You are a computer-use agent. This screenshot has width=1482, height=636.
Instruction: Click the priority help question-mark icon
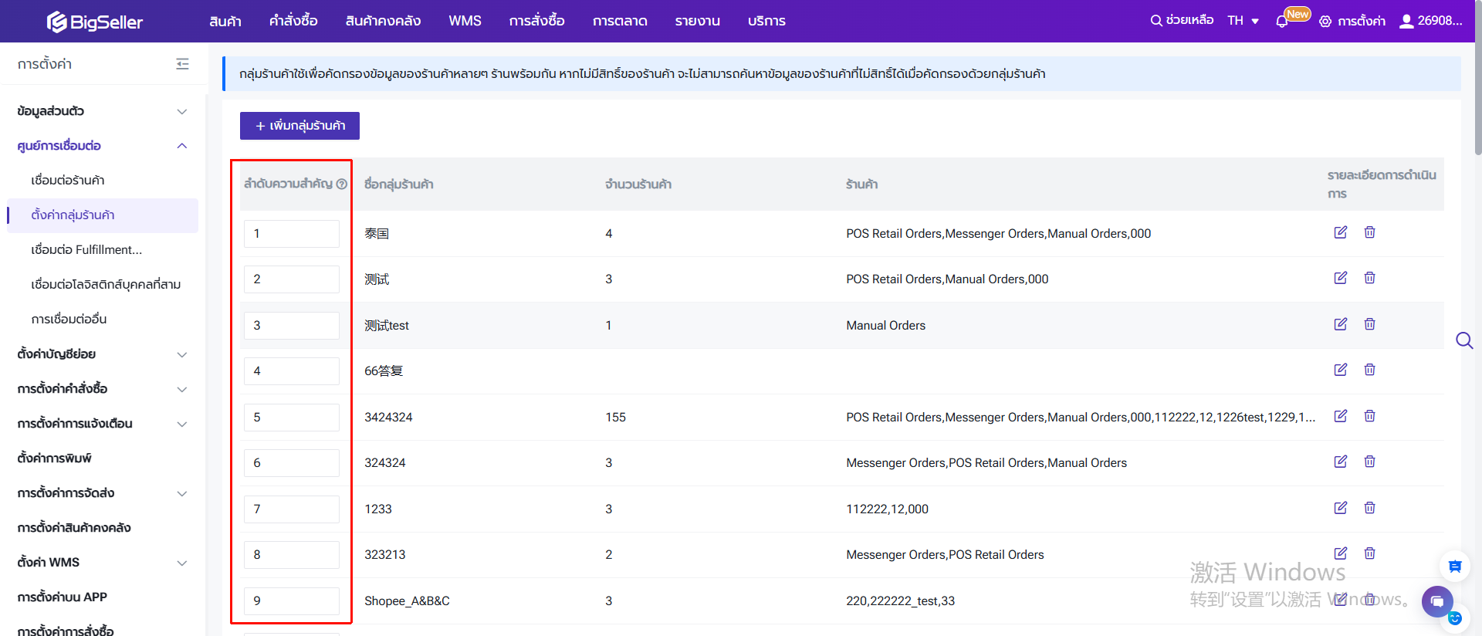click(341, 184)
